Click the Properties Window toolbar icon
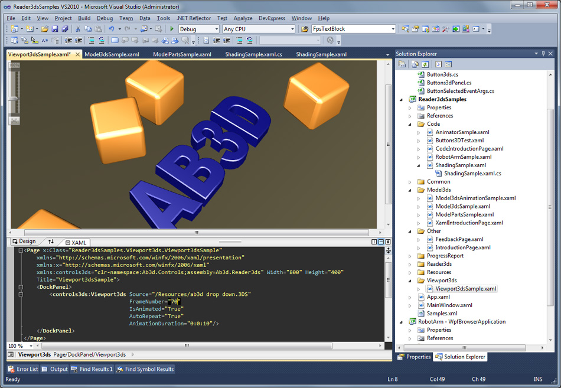Image resolution: width=561 pixels, height=388 pixels. coord(415,29)
